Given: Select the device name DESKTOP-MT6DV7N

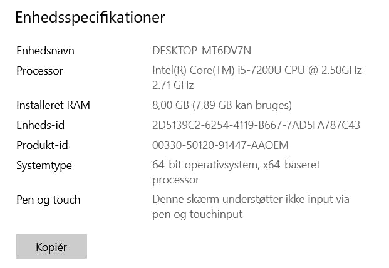Looking at the screenshot, I should tap(205, 51).
